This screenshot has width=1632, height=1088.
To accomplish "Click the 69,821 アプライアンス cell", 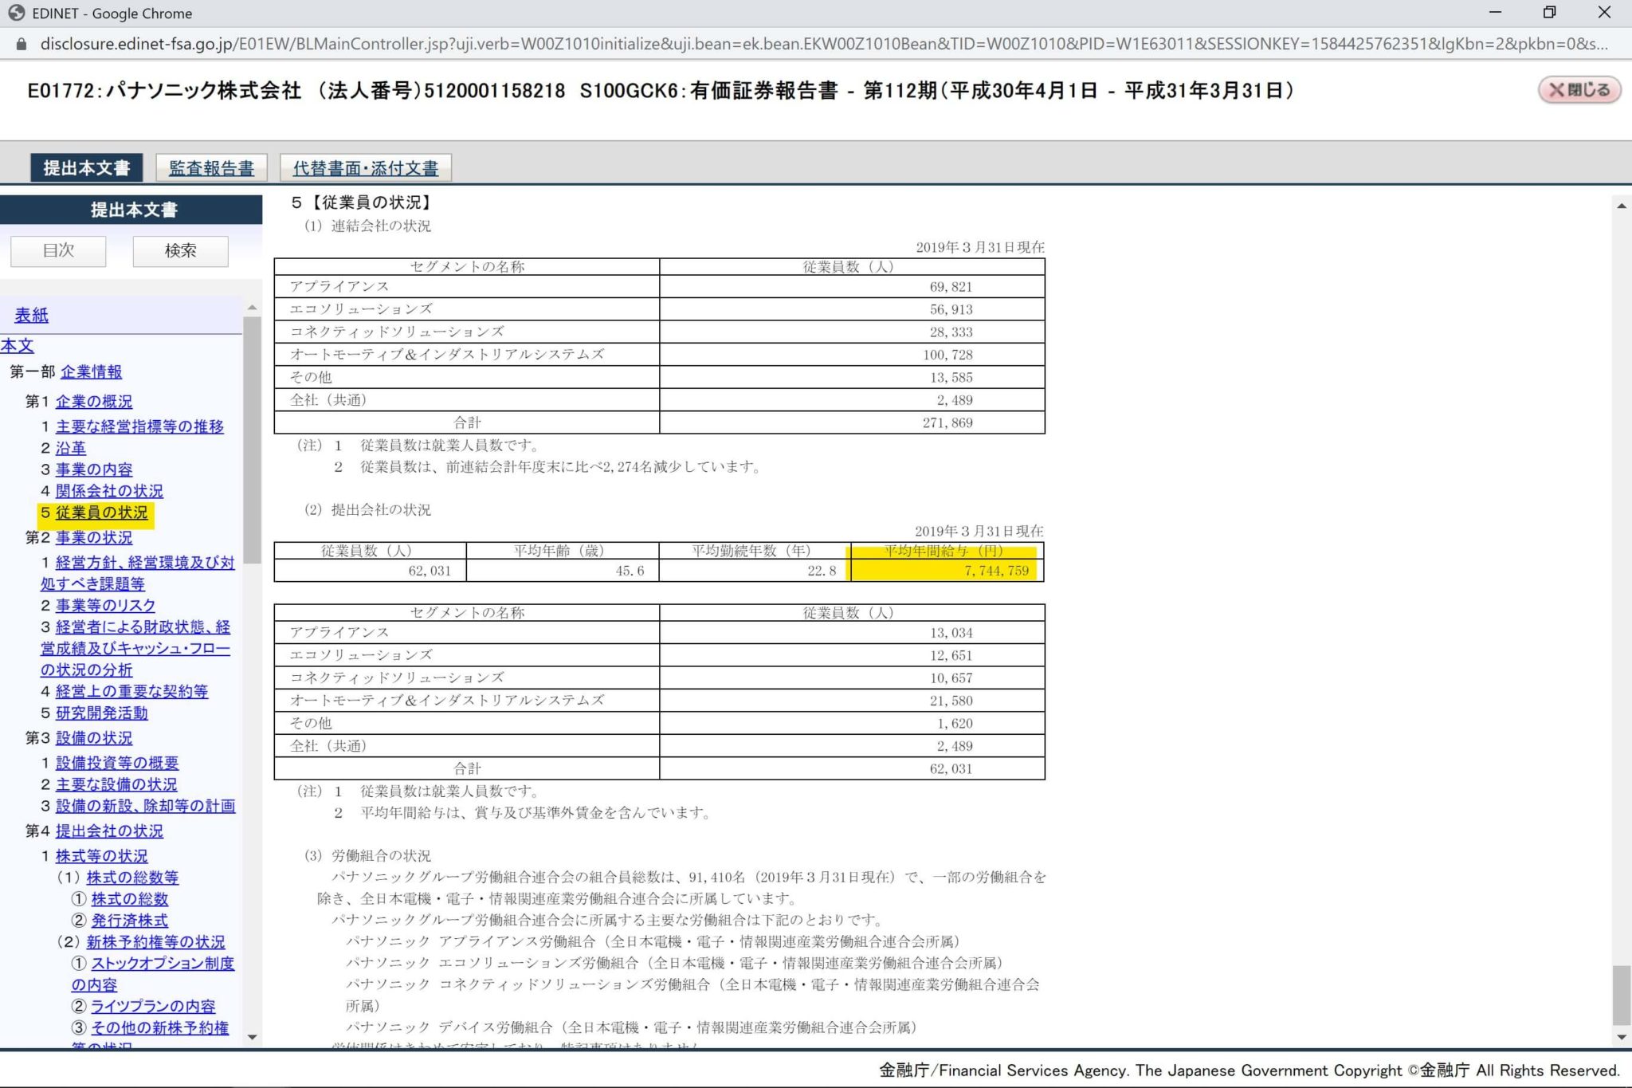I will tap(852, 287).
